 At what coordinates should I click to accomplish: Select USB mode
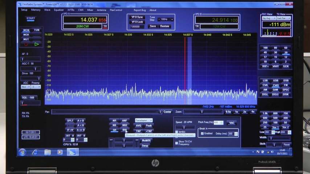coord(276,80)
